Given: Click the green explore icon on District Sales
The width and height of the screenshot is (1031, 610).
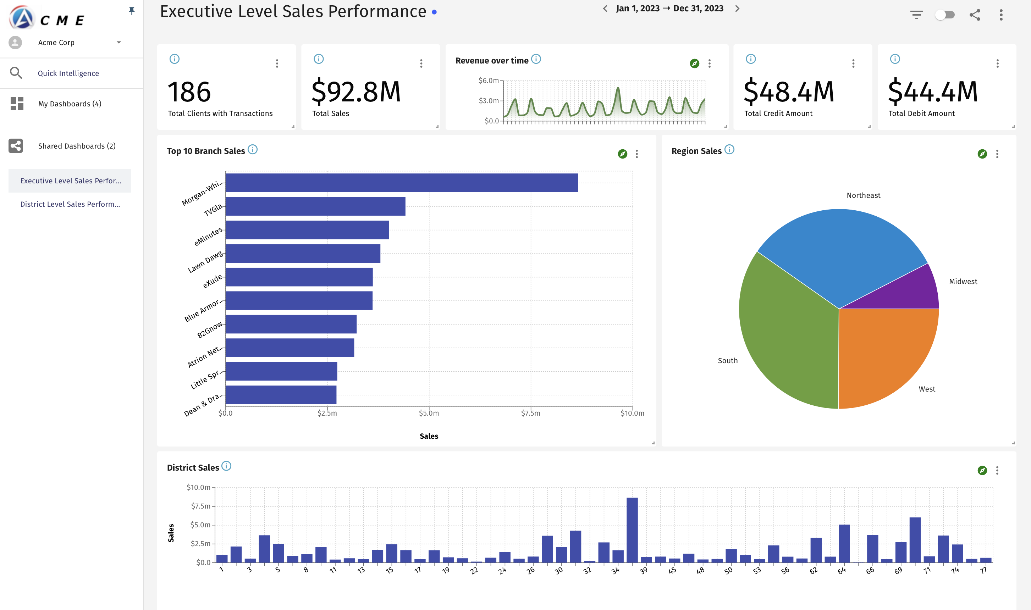Looking at the screenshot, I should [982, 471].
